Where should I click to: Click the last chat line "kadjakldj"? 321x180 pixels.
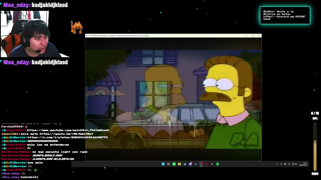click(29, 177)
